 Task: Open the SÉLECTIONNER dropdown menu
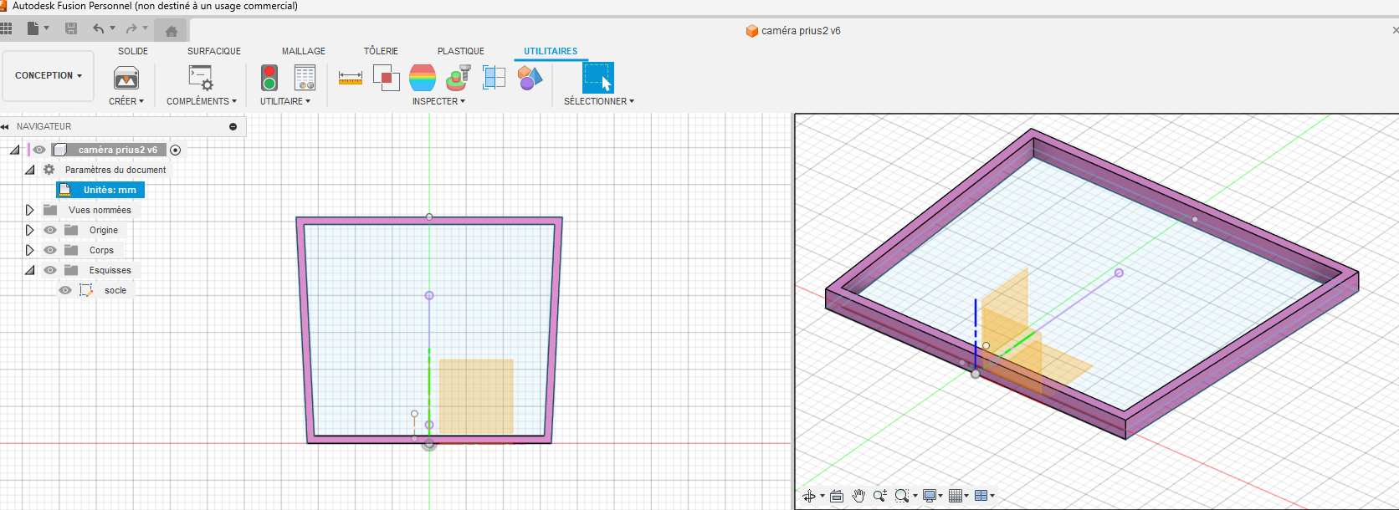[599, 101]
